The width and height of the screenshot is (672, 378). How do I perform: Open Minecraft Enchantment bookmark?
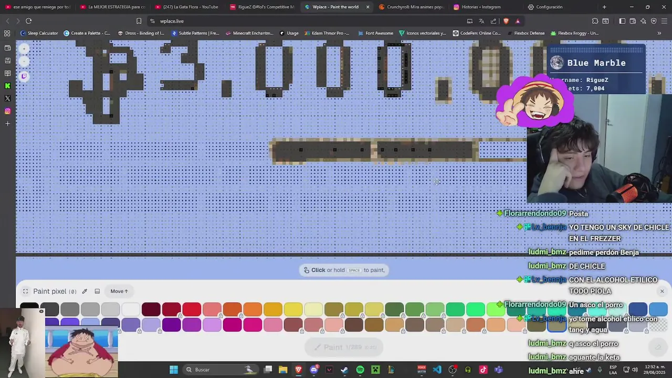tap(250, 33)
